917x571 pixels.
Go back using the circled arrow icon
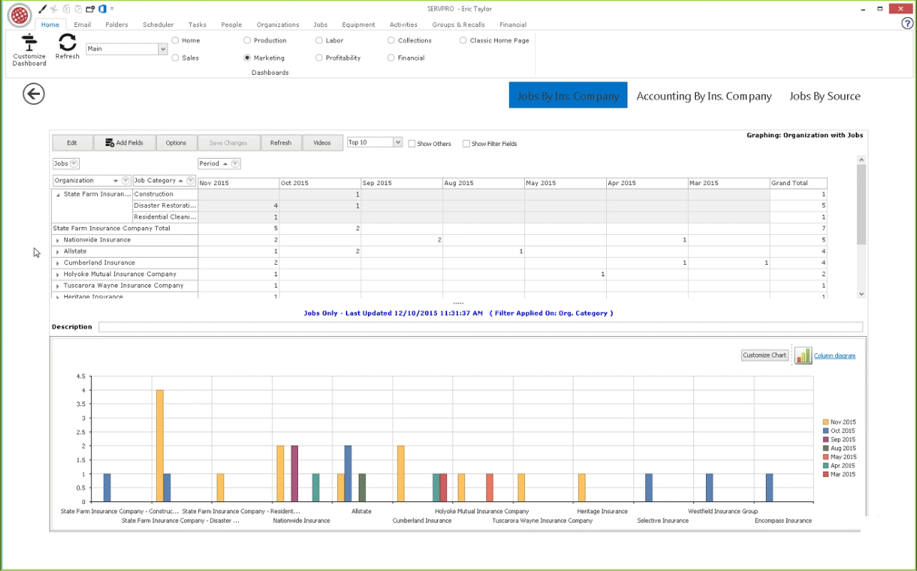pos(34,93)
